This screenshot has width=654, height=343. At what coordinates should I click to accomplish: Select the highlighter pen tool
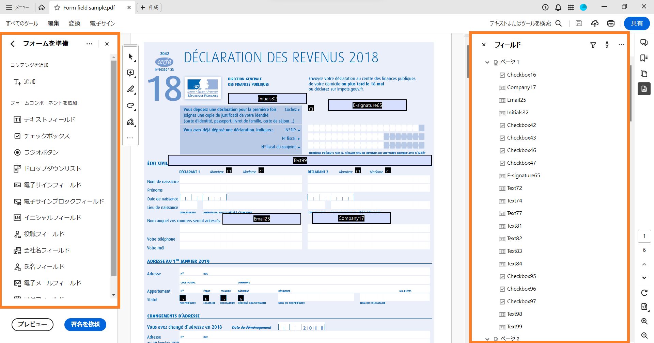coord(130,89)
